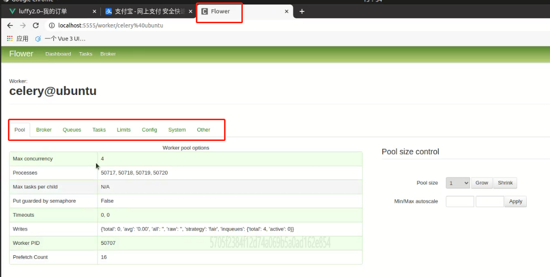
Task: Open Tasks in the Flower navbar
Action: tap(86, 53)
